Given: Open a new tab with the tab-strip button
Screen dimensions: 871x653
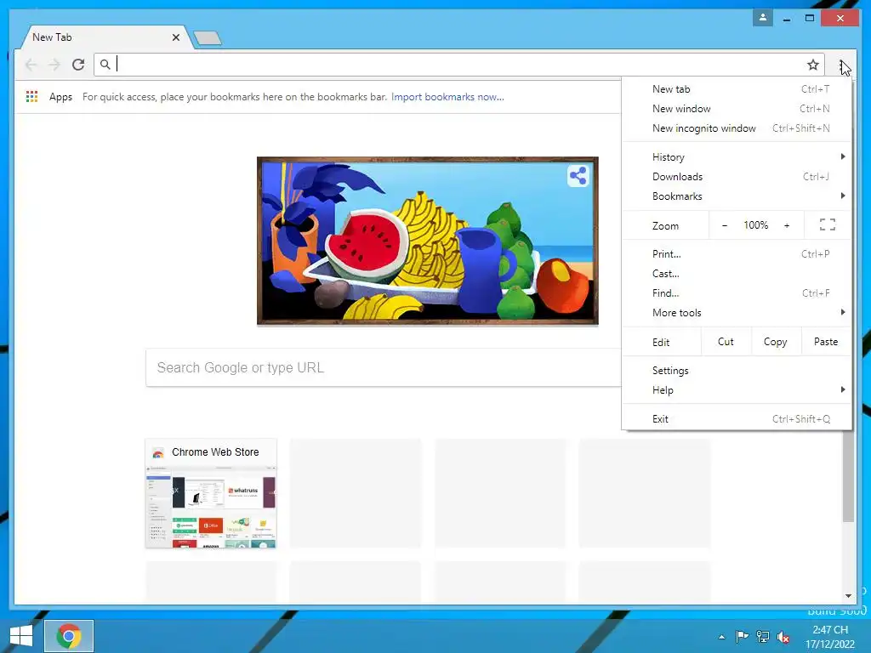Looking at the screenshot, I should pos(208,37).
